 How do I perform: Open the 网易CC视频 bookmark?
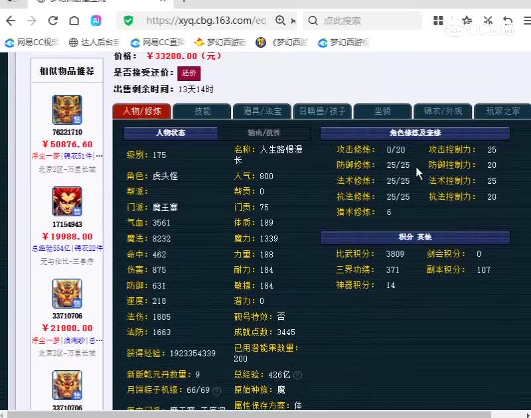coord(31,42)
